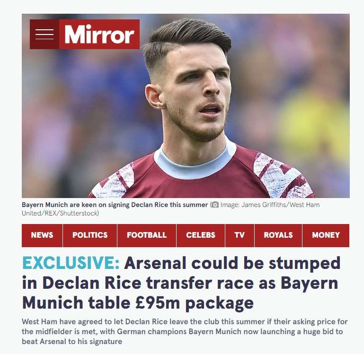The width and height of the screenshot is (364, 354).
Task: Click the camera icon in image caption
Action: (215, 205)
